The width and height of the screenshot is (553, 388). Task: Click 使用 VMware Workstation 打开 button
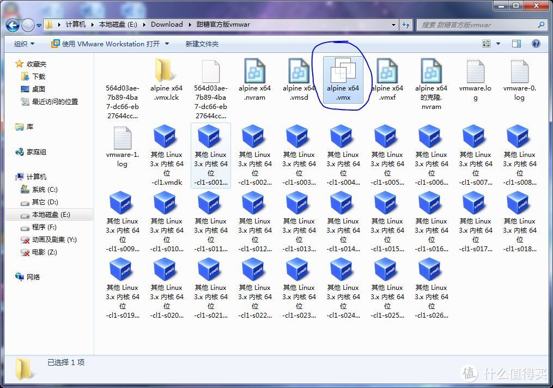(x=106, y=44)
